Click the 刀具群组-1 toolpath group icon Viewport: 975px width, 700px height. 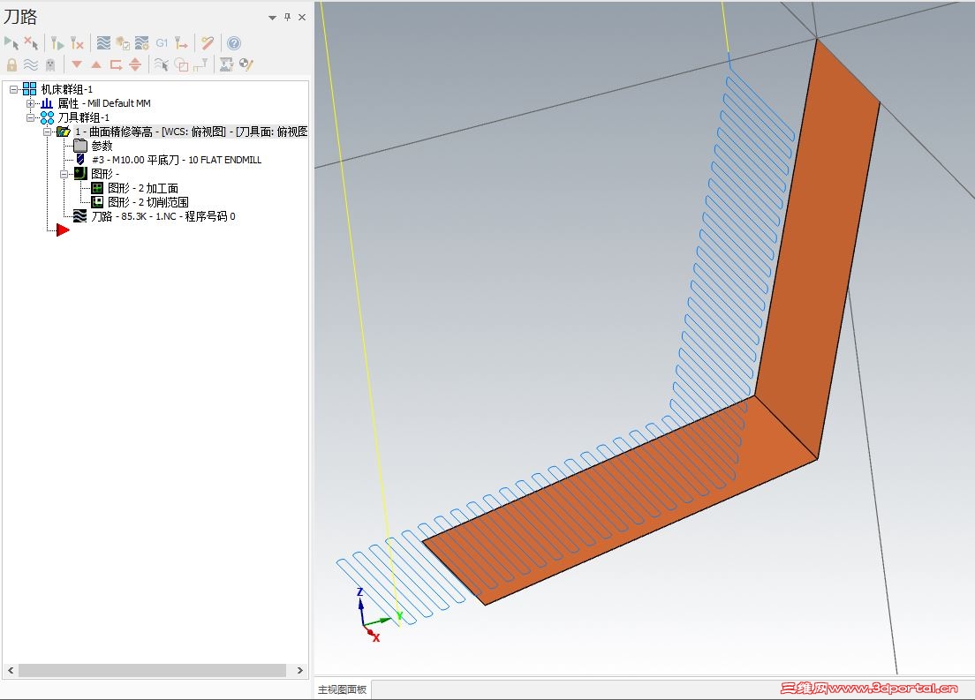coord(48,117)
